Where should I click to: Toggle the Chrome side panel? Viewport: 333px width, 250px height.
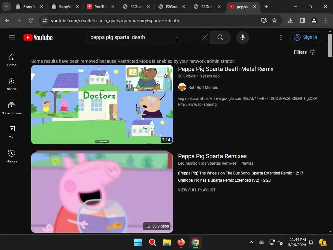click(x=302, y=21)
